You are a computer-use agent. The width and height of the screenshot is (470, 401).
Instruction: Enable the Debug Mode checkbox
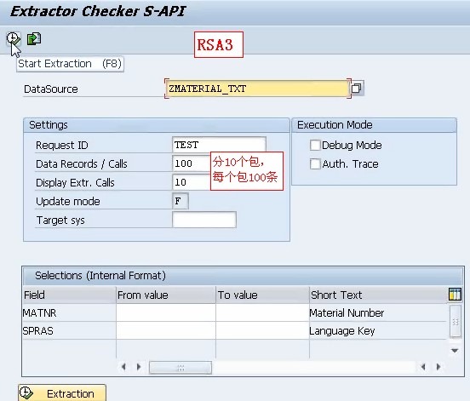pos(315,145)
